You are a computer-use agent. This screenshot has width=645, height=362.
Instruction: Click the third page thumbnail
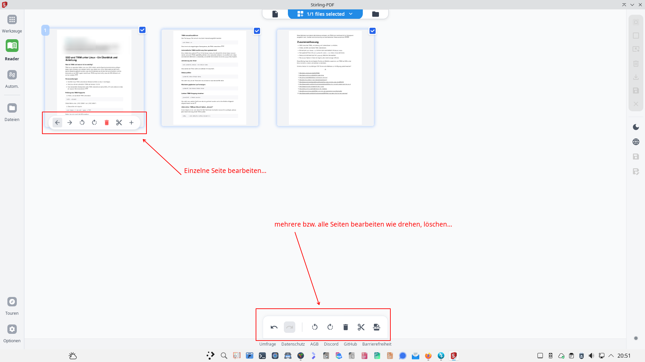(x=325, y=78)
